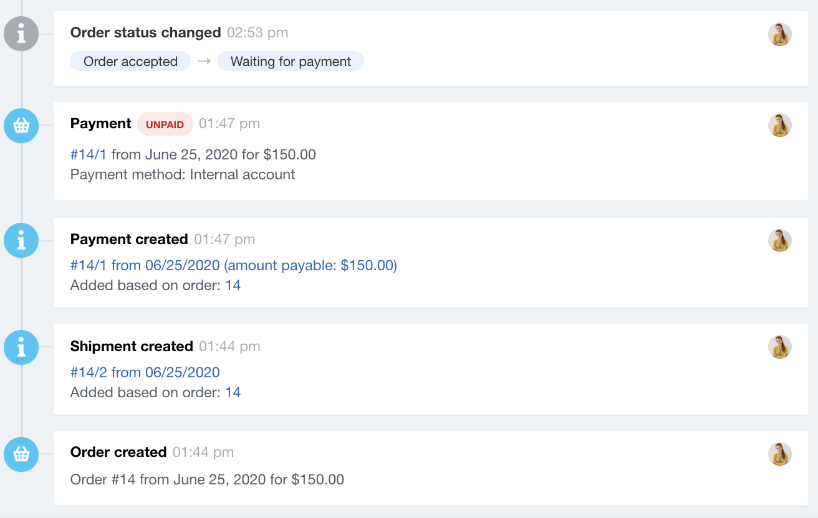This screenshot has height=518, width=818.
Task: Click the info icon beside Order status changed
Action: pos(21,34)
